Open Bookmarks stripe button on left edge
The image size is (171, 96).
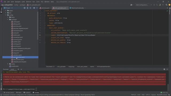[1, 86]
